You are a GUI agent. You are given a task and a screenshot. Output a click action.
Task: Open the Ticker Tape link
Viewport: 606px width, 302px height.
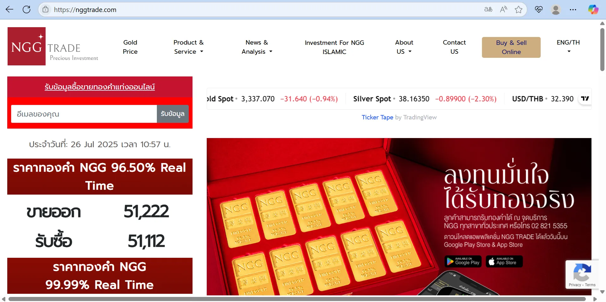tap(377, 117)
